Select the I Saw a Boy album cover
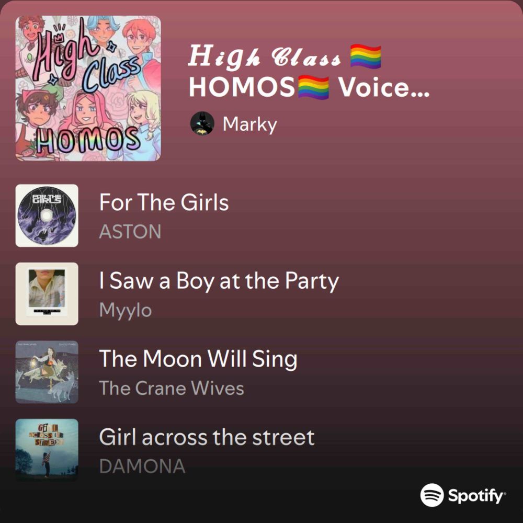Viewport: 523px width, 523px height. (x=47, y=293)
